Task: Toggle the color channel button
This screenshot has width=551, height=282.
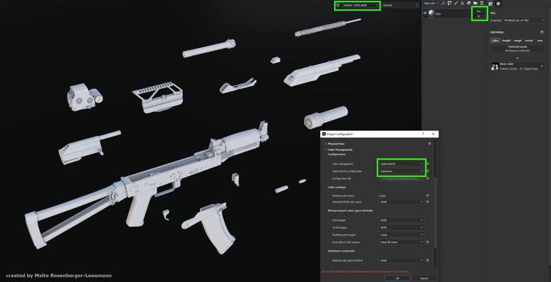Action: click(x=495, y=41)
